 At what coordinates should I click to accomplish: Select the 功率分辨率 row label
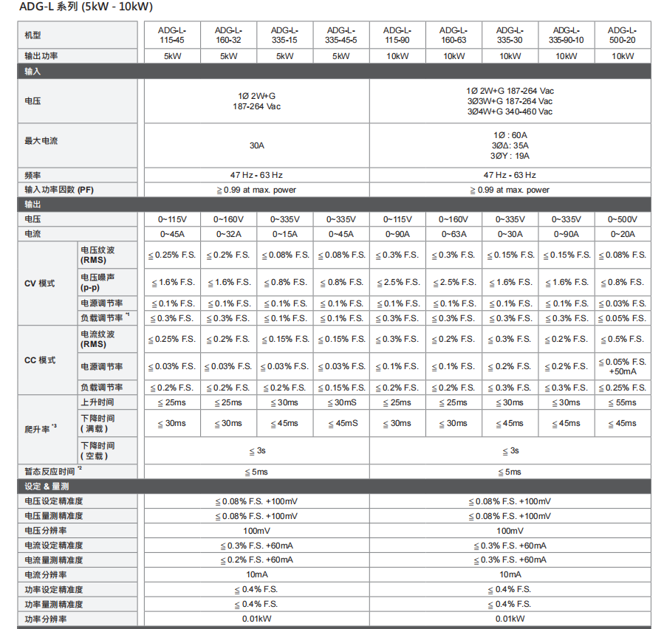[x=46, y=619]
